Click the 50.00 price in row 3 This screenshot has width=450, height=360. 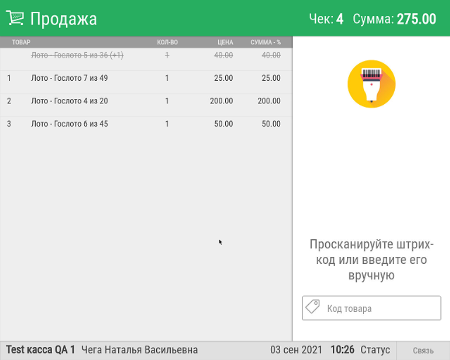[223, 124]
